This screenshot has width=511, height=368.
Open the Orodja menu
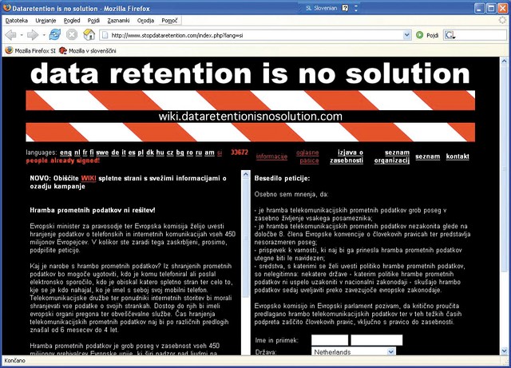click(145, 21)
